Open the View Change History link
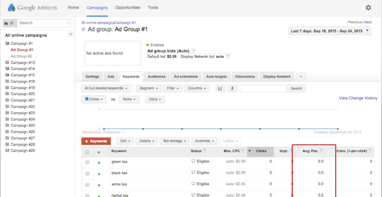 pyautogui.click(x=358, y=98)
